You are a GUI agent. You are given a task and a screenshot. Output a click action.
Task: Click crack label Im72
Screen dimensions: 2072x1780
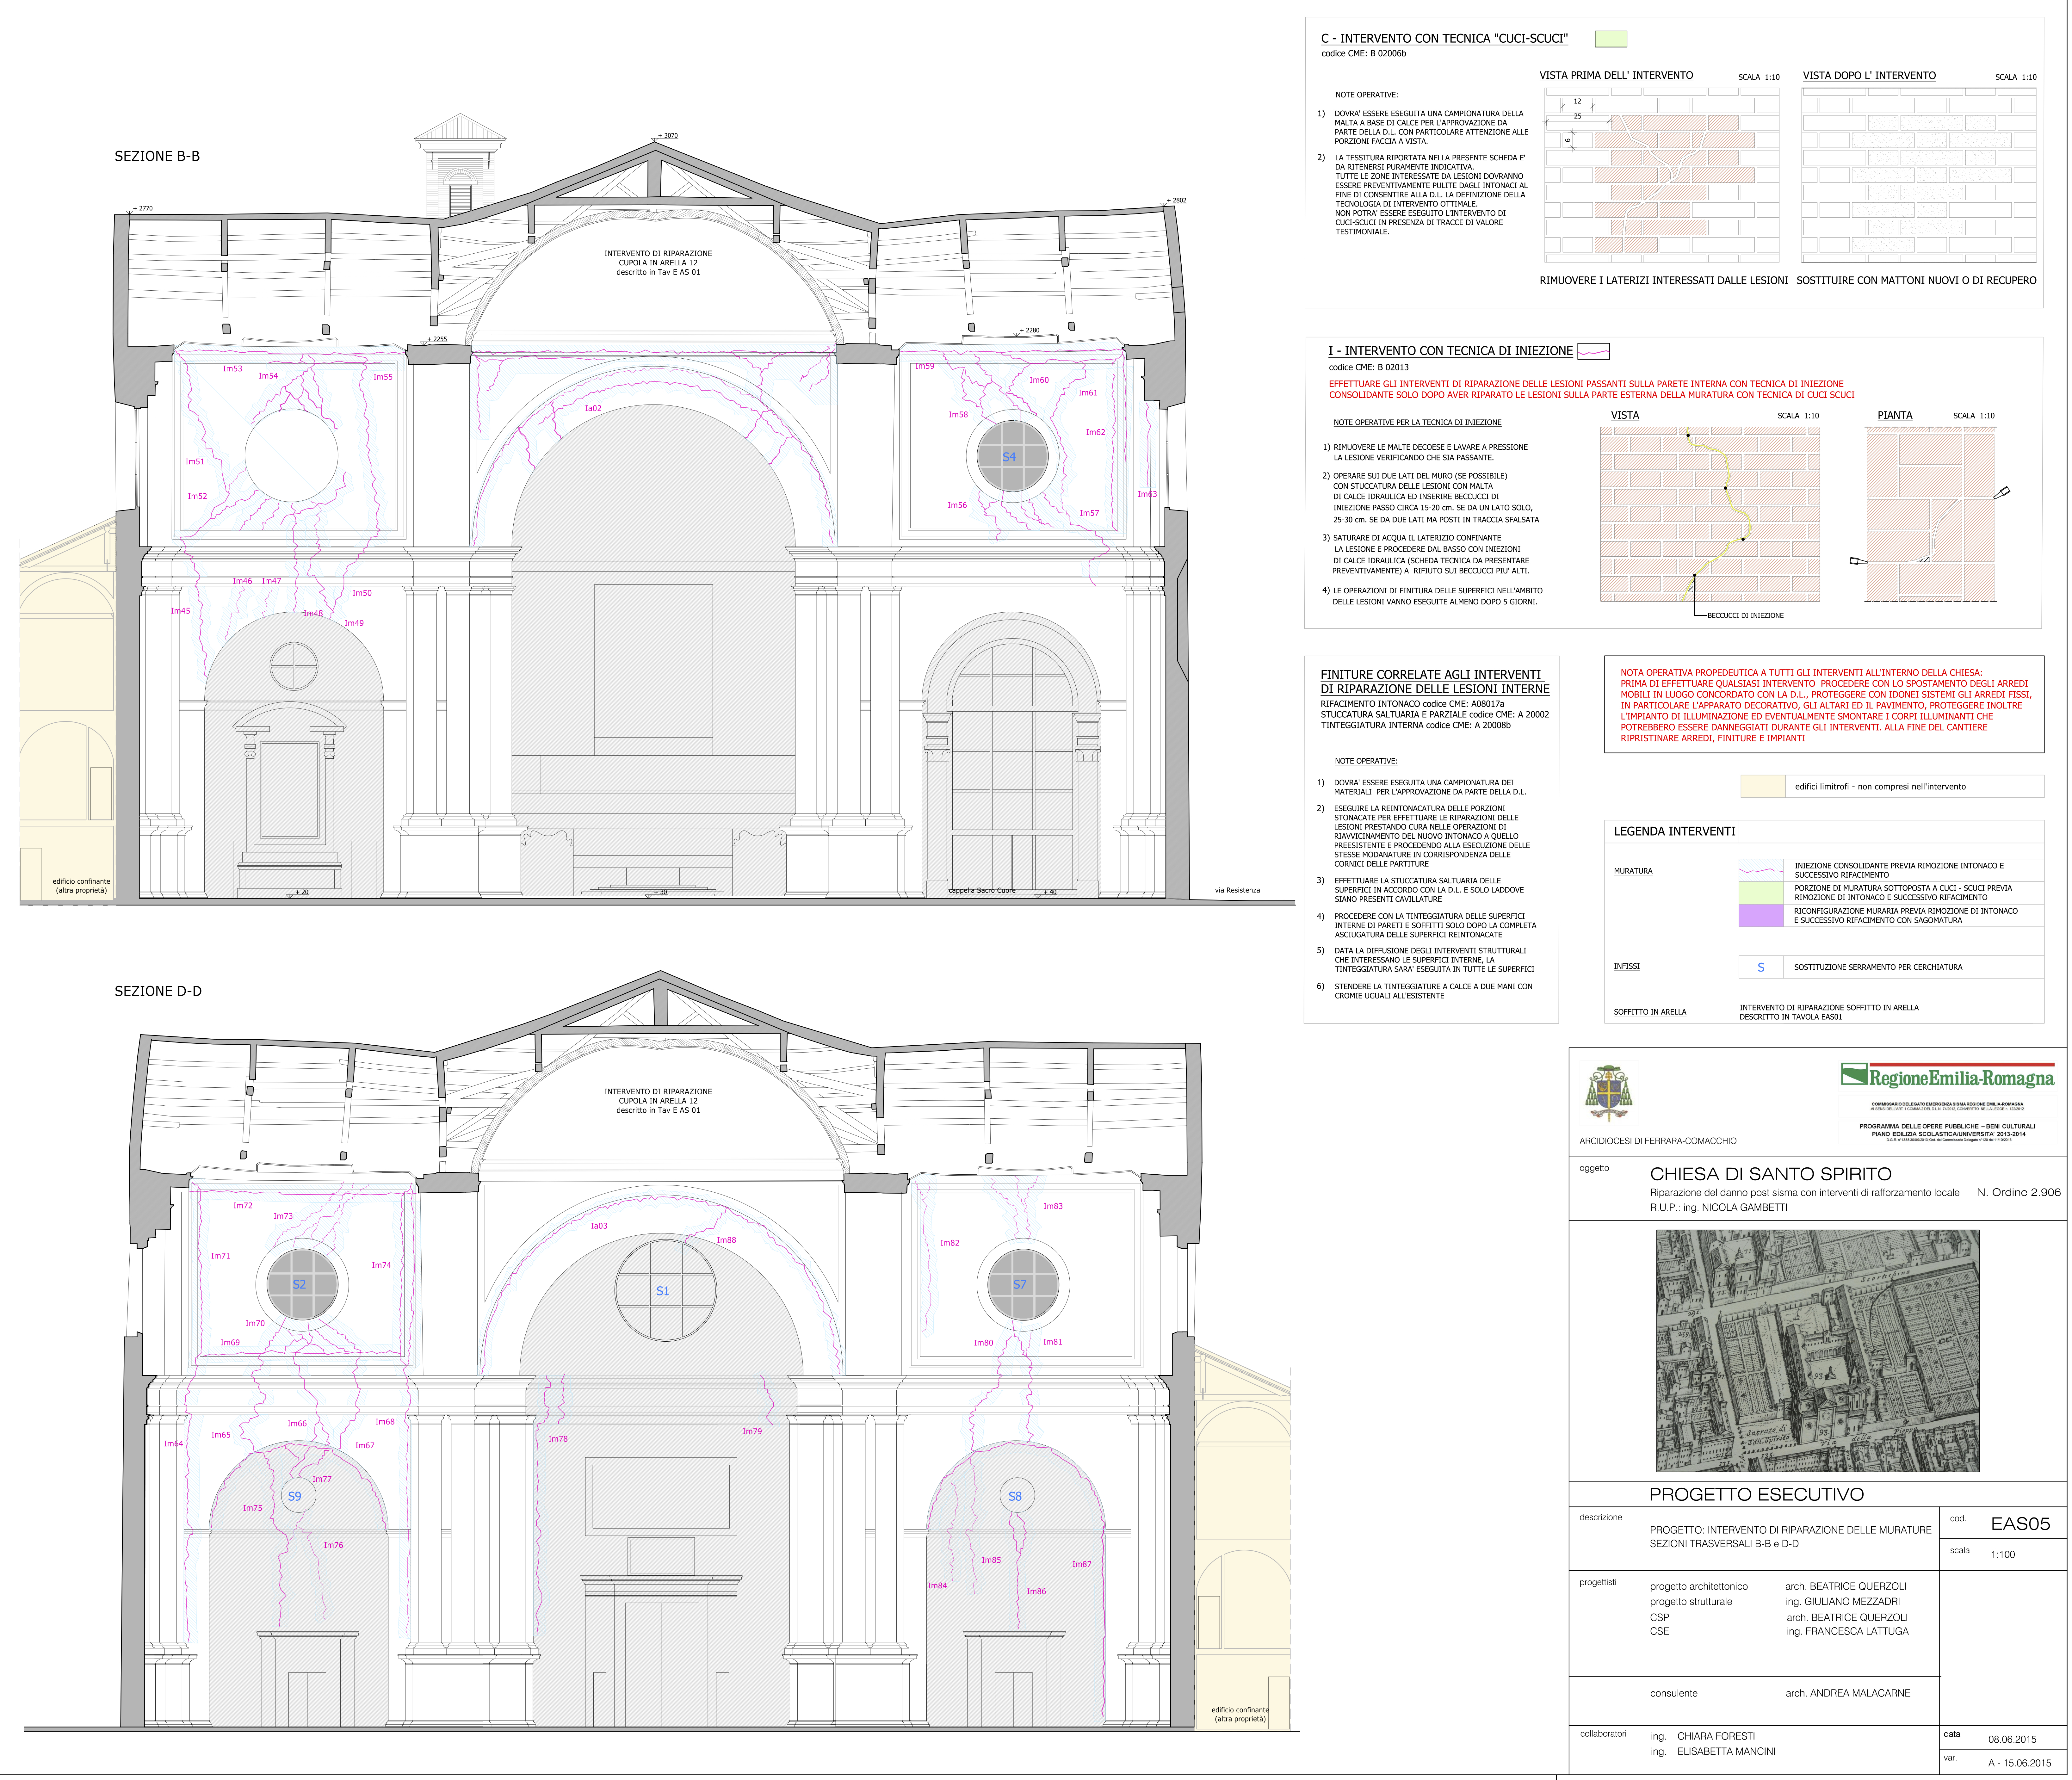(x=243, y=1206)
